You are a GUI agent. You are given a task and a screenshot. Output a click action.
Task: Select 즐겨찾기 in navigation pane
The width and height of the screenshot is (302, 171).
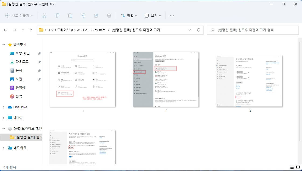point(20,45)
